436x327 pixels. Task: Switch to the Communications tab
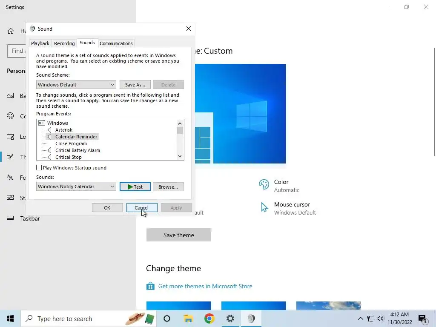(x=116, y=43)
